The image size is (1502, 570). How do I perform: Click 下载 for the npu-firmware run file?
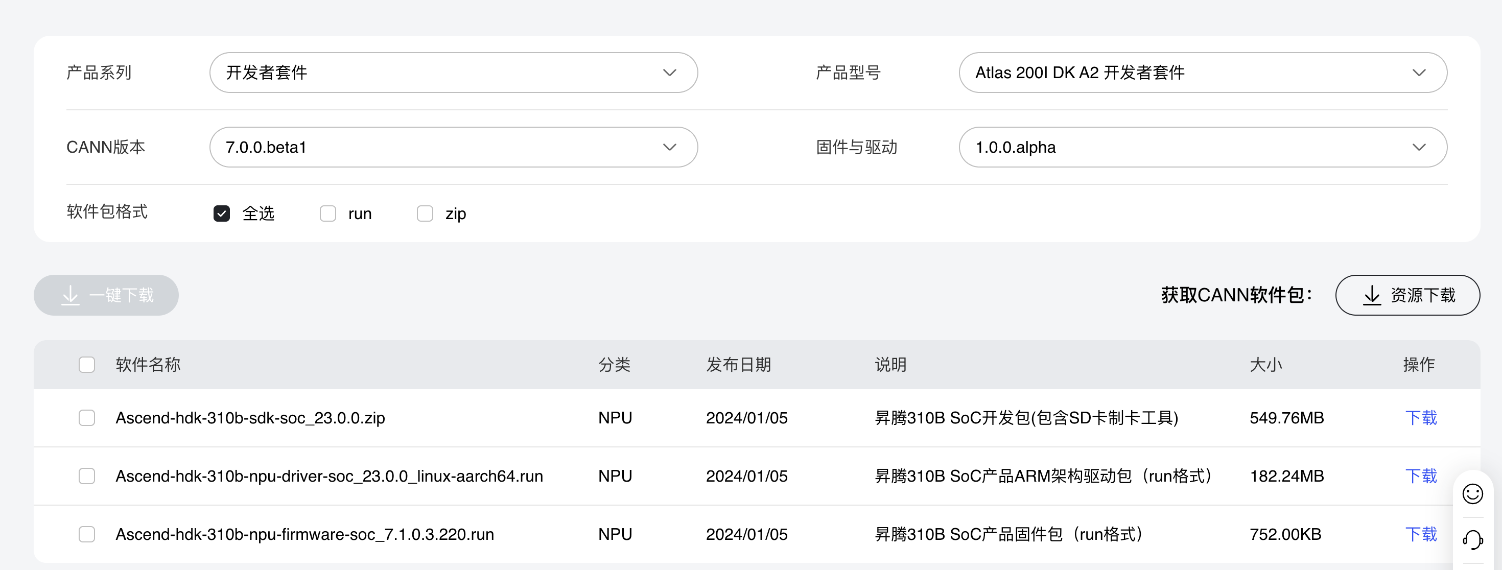1420,534
